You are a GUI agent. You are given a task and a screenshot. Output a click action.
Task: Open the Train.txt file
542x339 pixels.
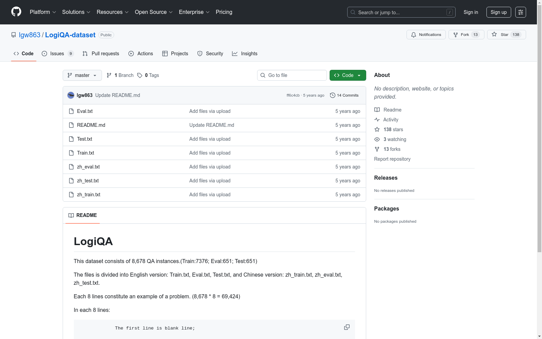tap(85, 153)
